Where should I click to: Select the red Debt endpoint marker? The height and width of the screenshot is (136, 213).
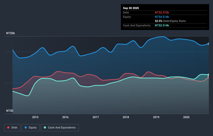pos(209,77)
